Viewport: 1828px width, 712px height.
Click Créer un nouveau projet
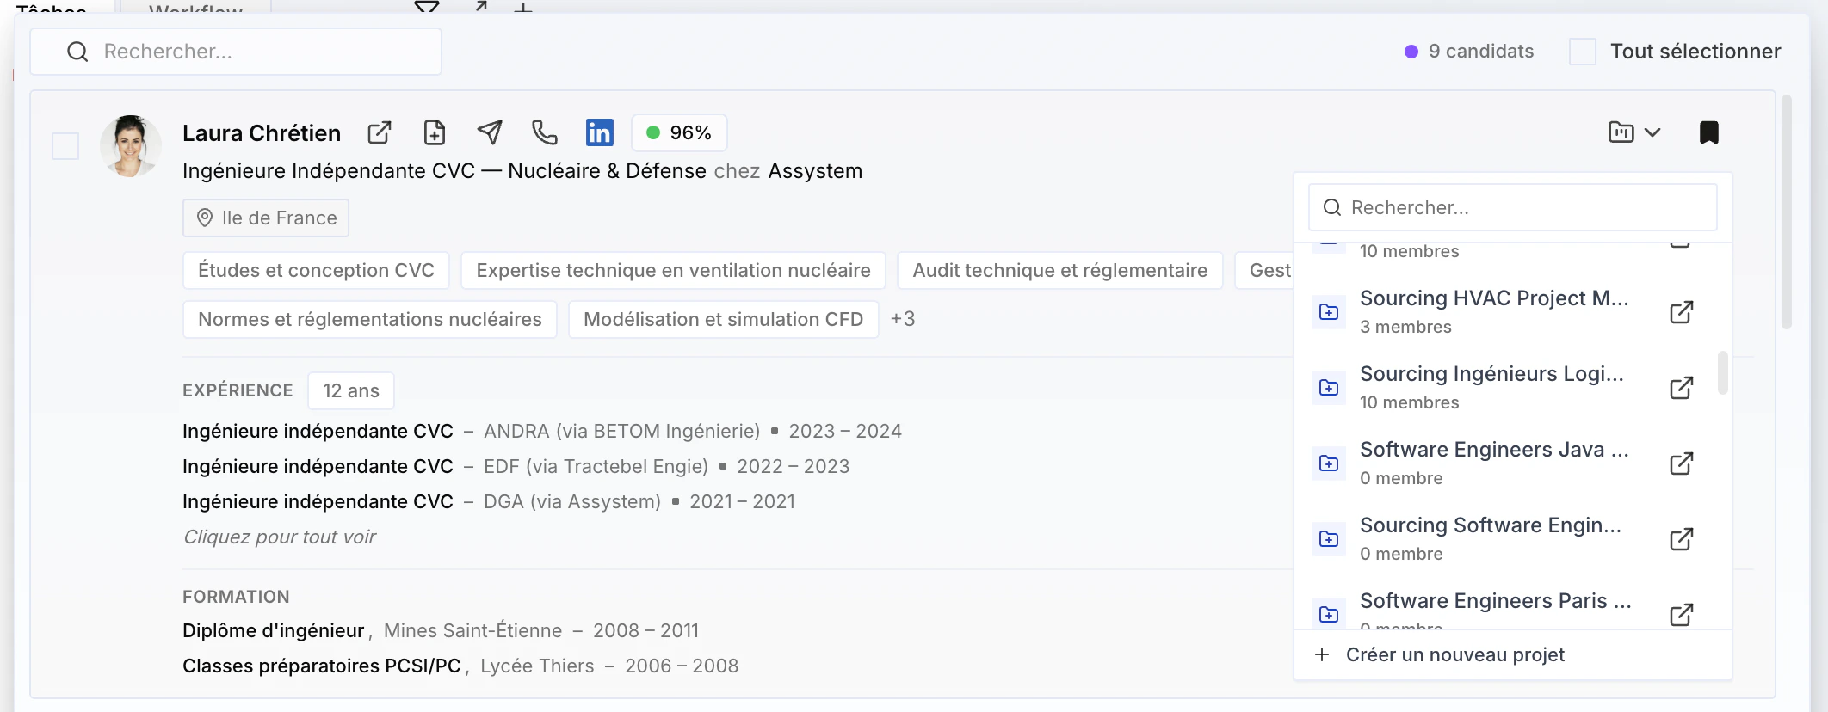click(1513, 655)
